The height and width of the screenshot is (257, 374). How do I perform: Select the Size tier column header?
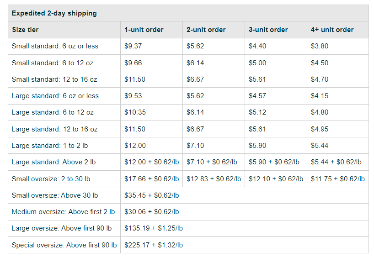click(25, 30)
